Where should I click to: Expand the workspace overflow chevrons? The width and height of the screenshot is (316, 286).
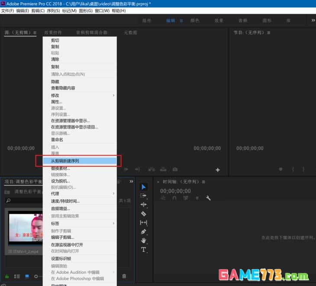pyautogui.click(x=313, y=20)
